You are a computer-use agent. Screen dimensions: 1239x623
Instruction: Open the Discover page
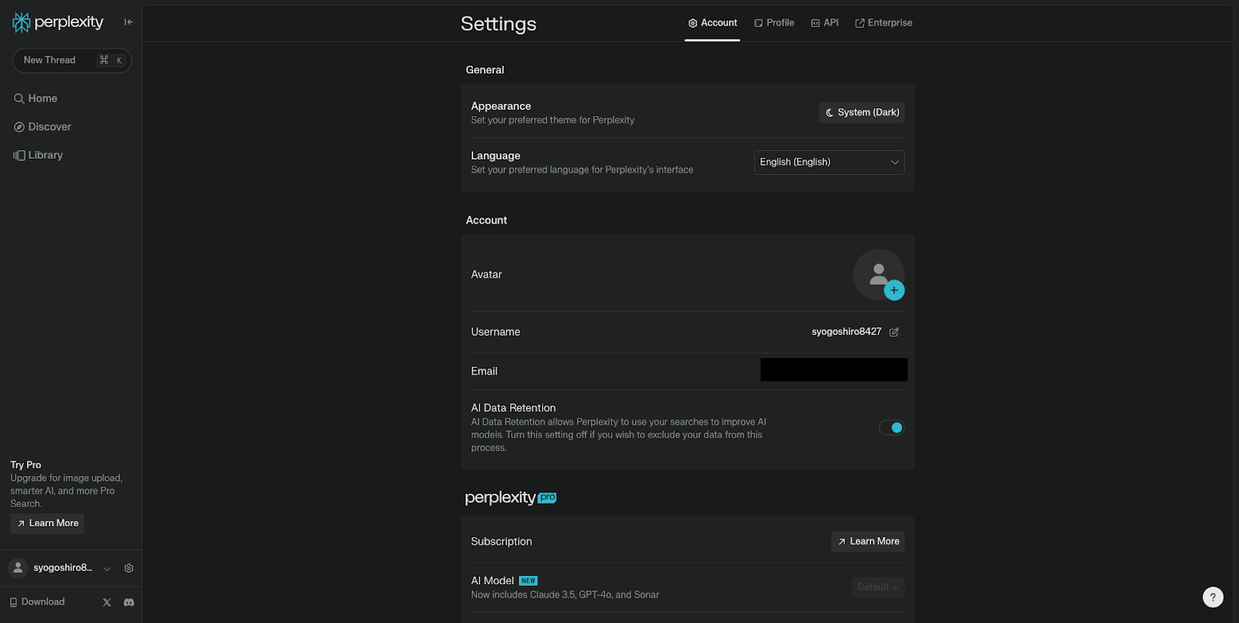tap(43, 127)
